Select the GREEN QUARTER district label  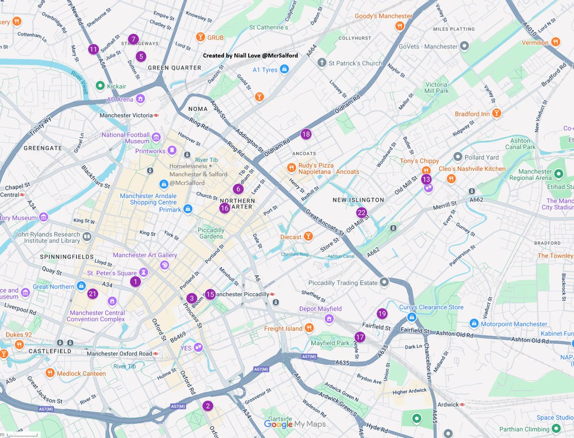(175, 67)
